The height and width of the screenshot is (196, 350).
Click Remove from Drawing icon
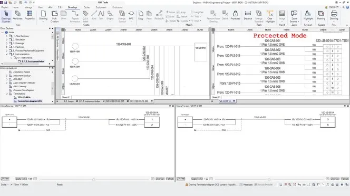[x=213, y=16]
